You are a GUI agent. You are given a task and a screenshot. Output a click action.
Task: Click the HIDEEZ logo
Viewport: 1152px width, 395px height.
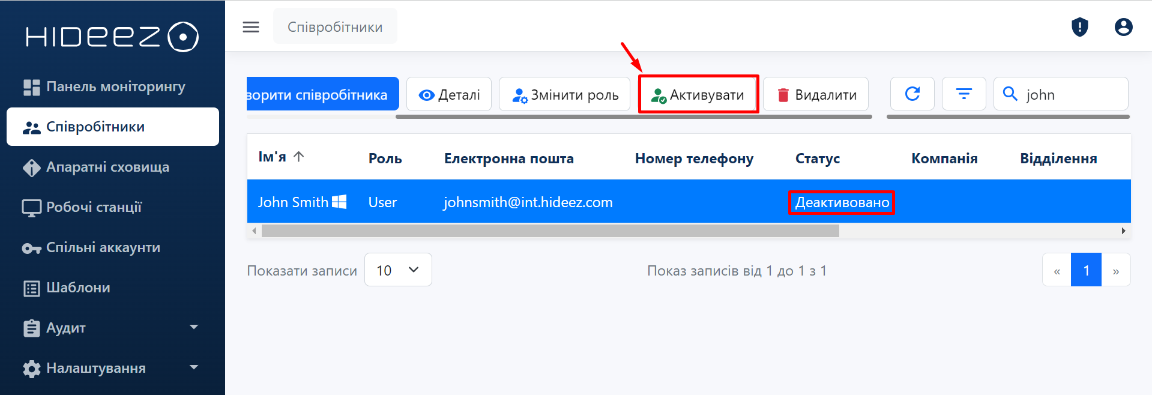pos(112,37)
